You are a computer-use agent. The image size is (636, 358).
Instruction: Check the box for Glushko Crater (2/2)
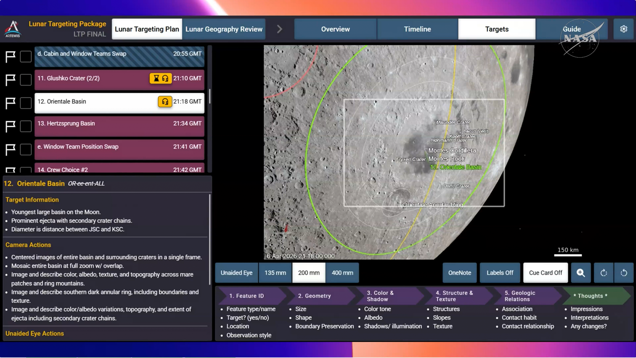click(x=26, y=80)
